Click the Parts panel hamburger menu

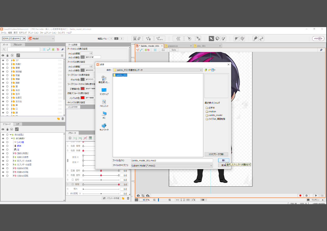62,55
